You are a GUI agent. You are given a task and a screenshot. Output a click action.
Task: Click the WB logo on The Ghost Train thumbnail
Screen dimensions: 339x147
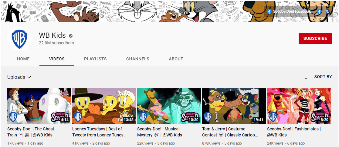(13, 117)
